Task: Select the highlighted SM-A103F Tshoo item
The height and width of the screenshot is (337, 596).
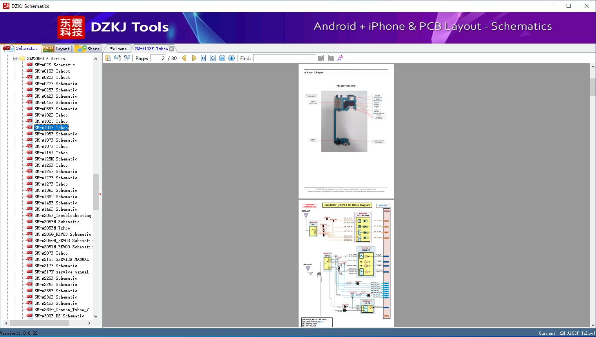Action: 51,128
